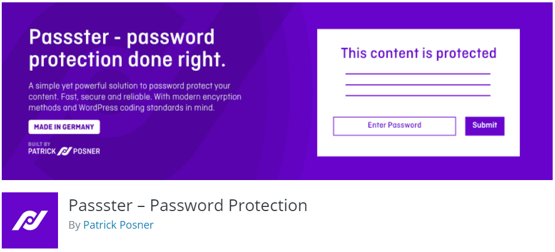Viewport: 555px width, 252px height.
Task: Click the 'POSNER' word in banner logo
Action: [87, 151]
